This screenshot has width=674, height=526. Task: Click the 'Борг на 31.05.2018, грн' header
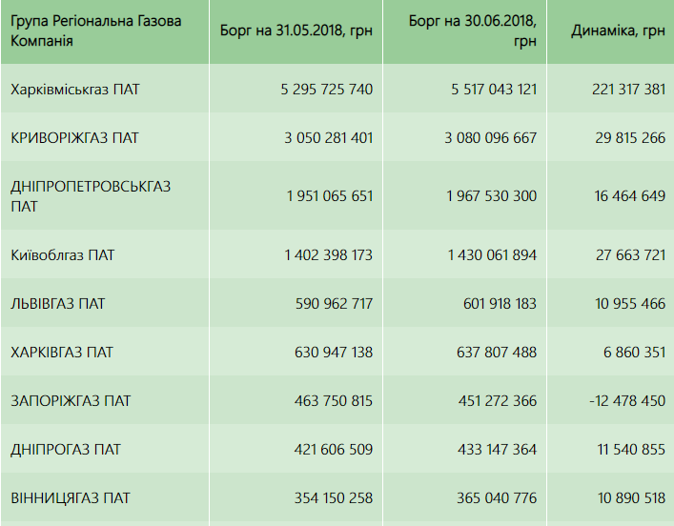(296, 32)
